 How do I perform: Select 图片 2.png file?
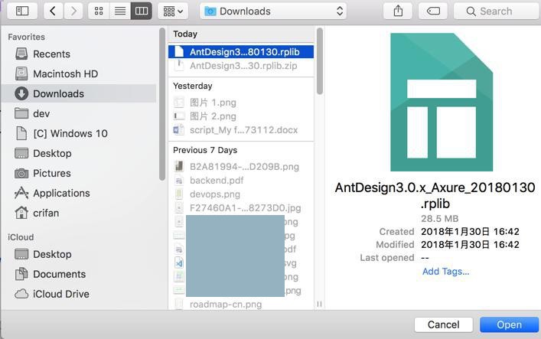(x=241, y=116)
